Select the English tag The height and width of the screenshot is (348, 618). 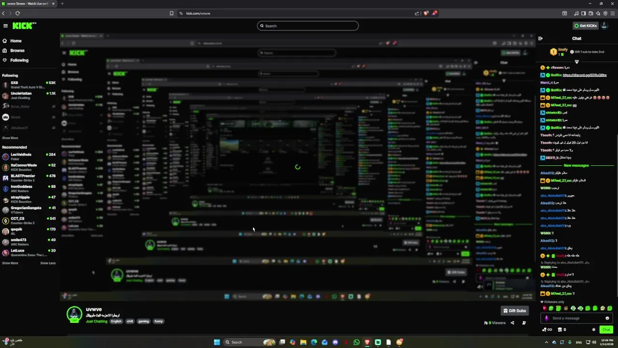pos(116,321)
